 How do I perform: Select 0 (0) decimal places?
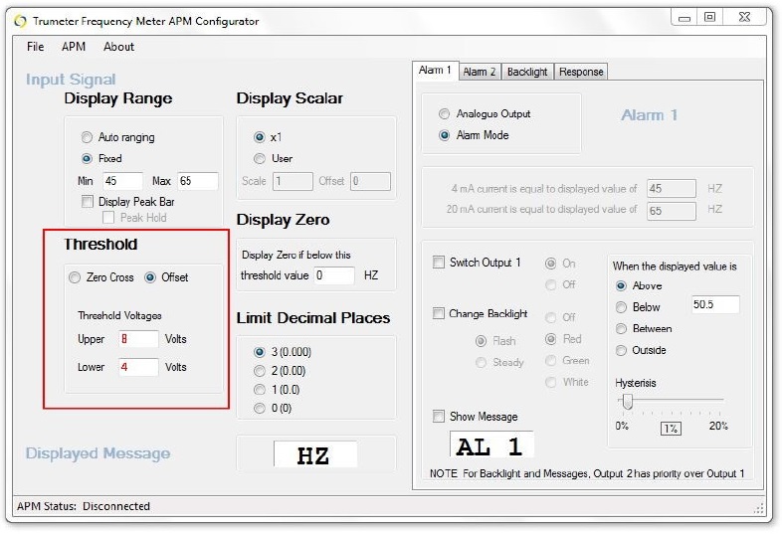pyautogui.click(x=260, y=409)
